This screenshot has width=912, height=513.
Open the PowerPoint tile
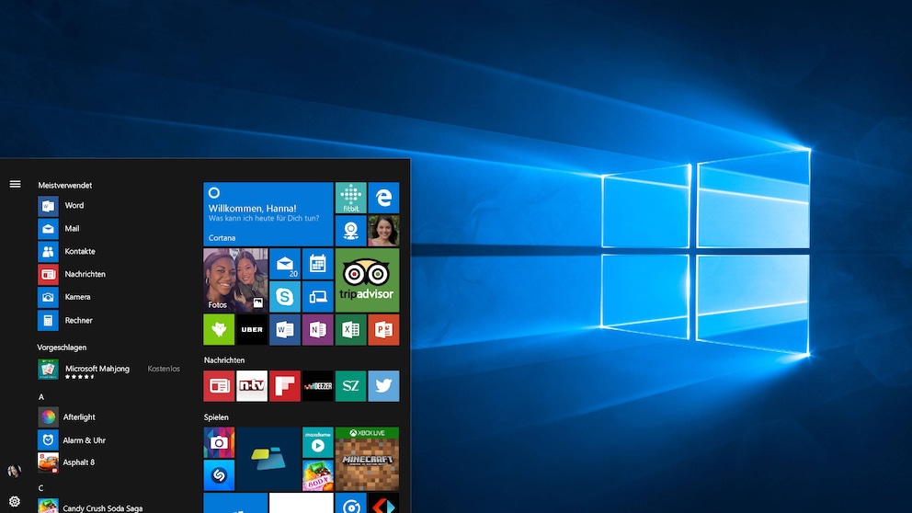click(x=383, y=330)
